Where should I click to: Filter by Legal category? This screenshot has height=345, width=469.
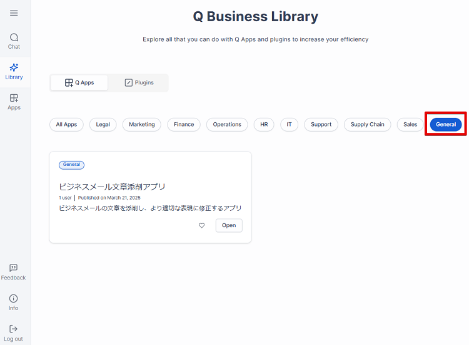(x=103, y=124)
